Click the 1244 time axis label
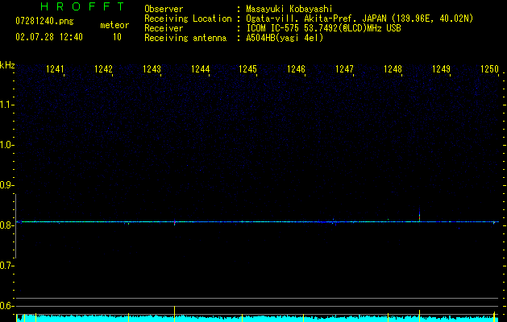 pyautogui.click(x=200, y=69)
